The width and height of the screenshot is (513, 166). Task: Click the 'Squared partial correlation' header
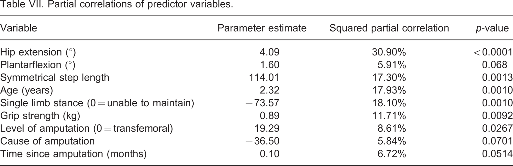(389, 28)
